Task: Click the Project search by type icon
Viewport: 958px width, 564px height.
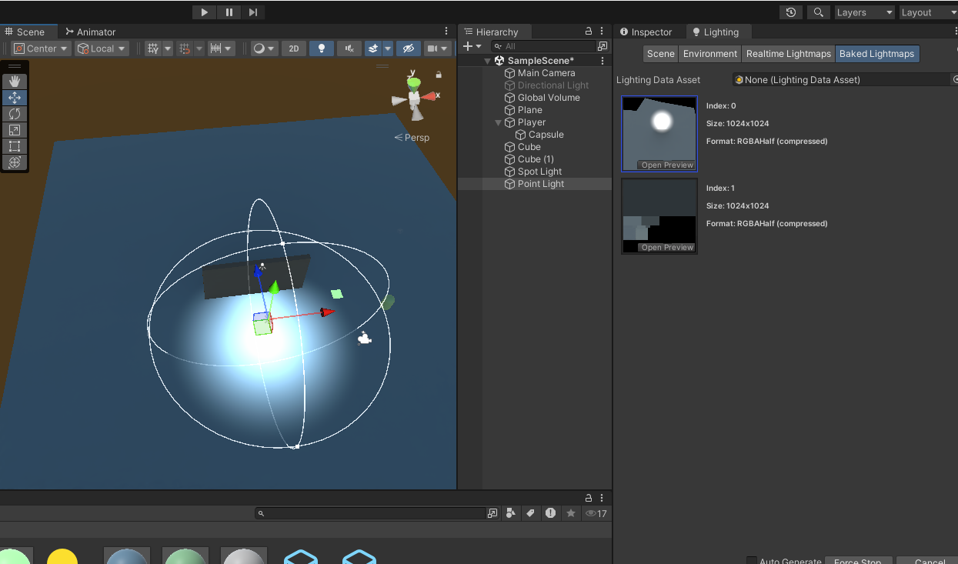Action: [x=510, y=513]
